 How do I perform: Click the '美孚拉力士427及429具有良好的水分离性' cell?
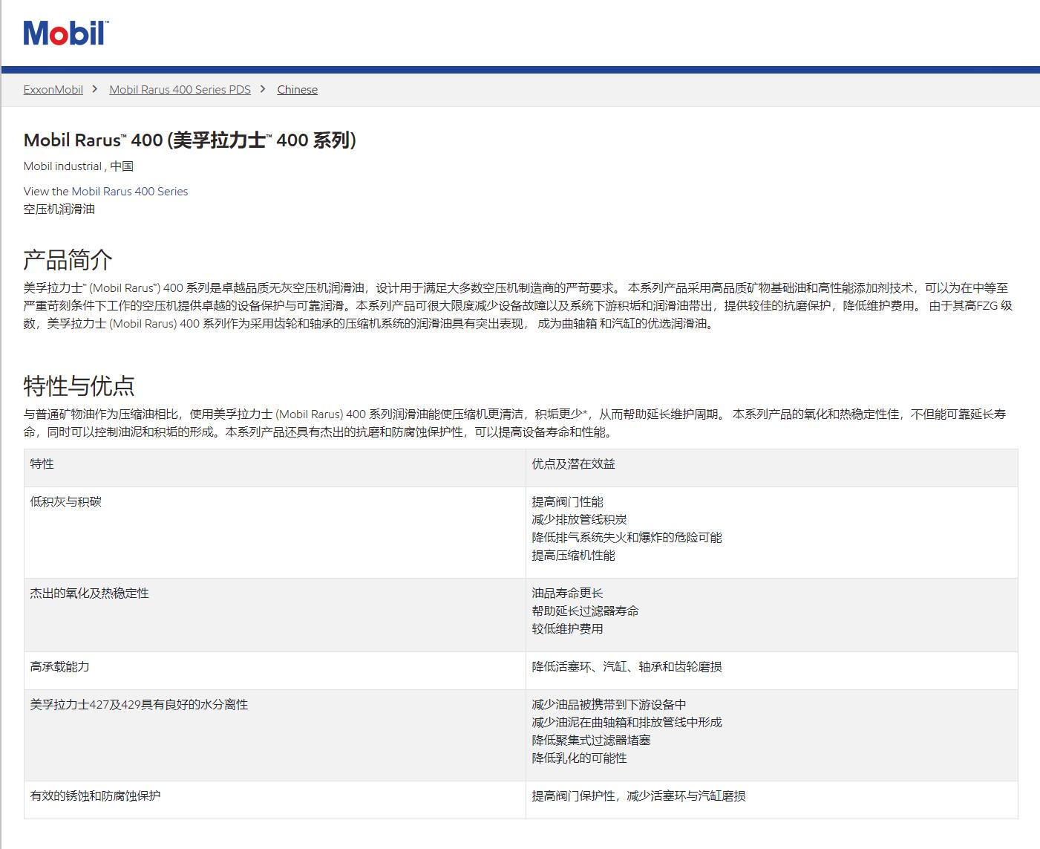click(x=275, y=735)
